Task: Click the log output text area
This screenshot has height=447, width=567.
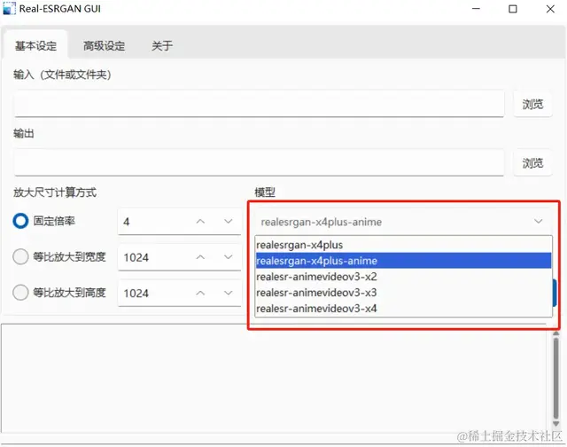Action: coord(274,378)
